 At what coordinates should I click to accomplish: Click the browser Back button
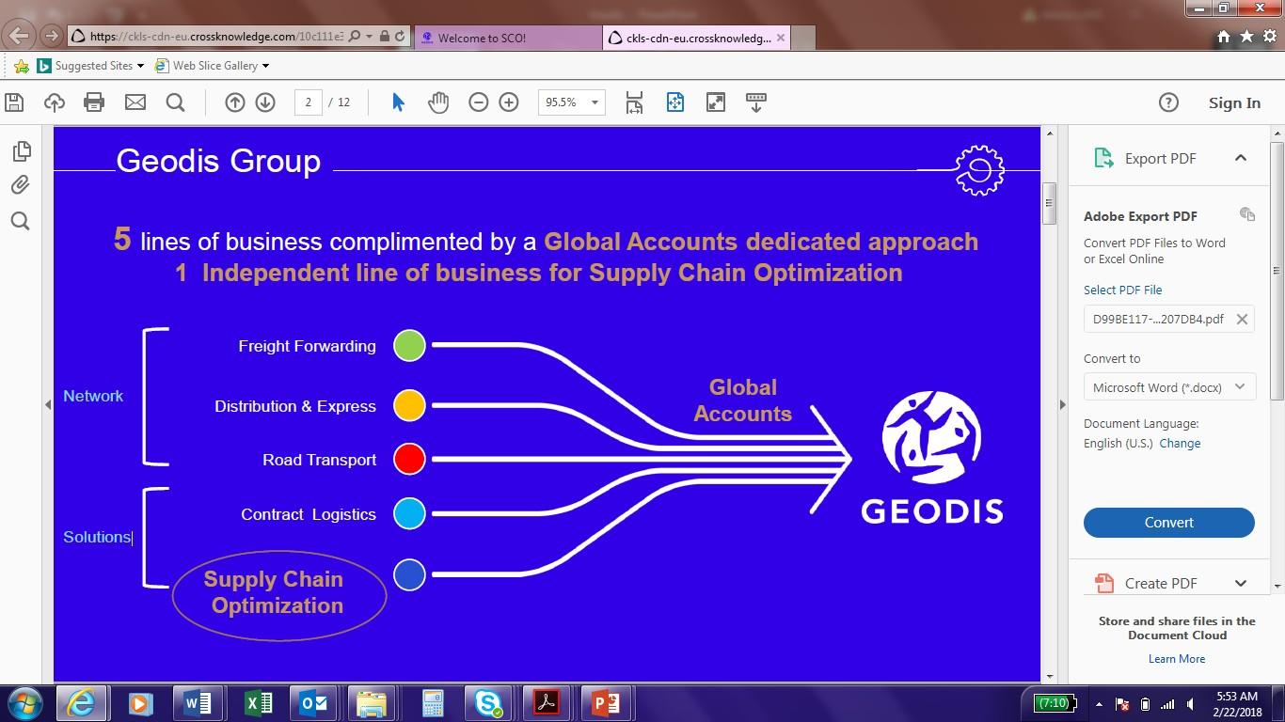pyautogui.click(x=19, y=36)
